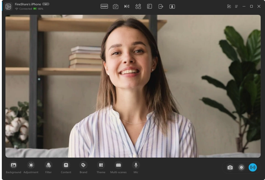Click the portrait mode icon in top toolbar

(x=172, y=6)
